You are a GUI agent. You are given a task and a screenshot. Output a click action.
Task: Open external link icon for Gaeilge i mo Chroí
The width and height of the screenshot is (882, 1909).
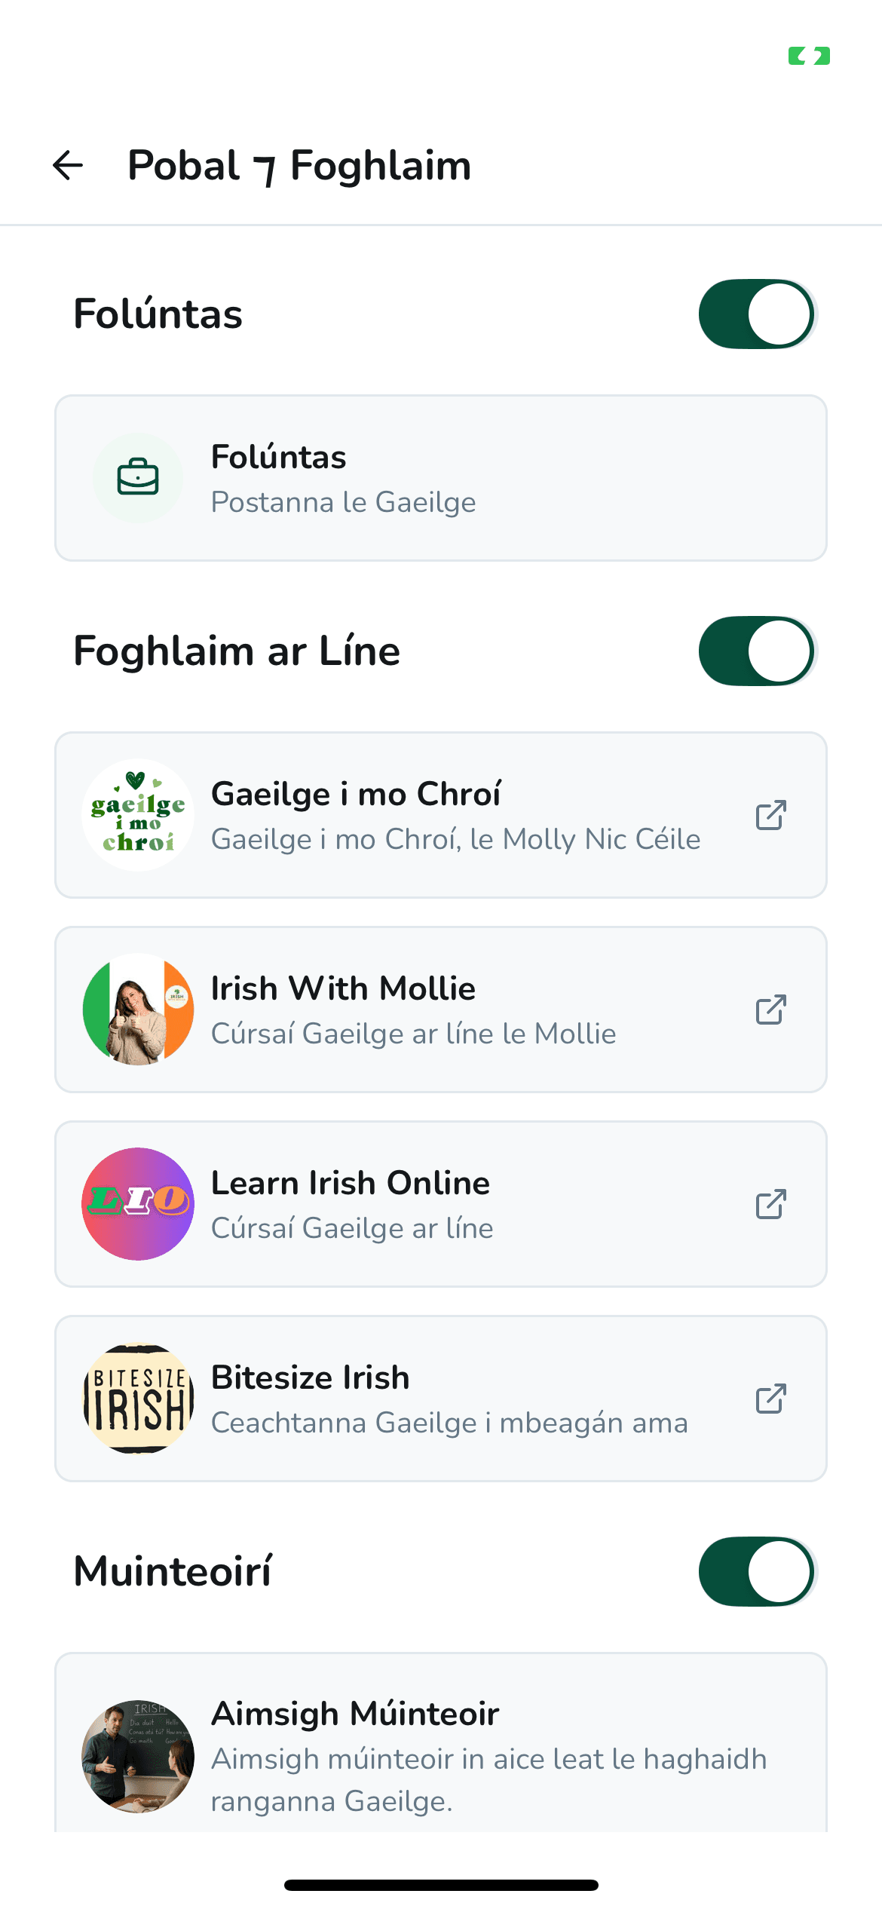770,815
